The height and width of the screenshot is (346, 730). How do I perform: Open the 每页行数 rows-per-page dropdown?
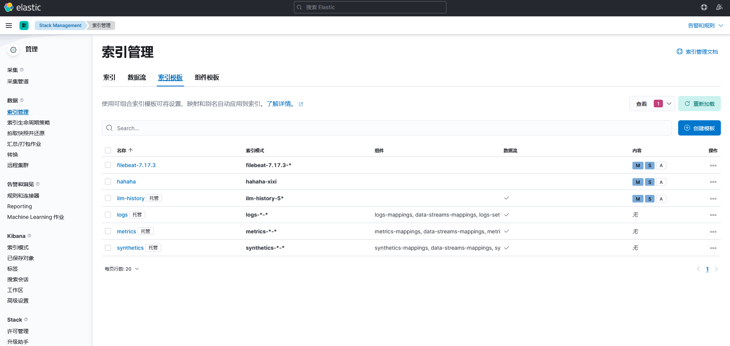tap(122, 269)
